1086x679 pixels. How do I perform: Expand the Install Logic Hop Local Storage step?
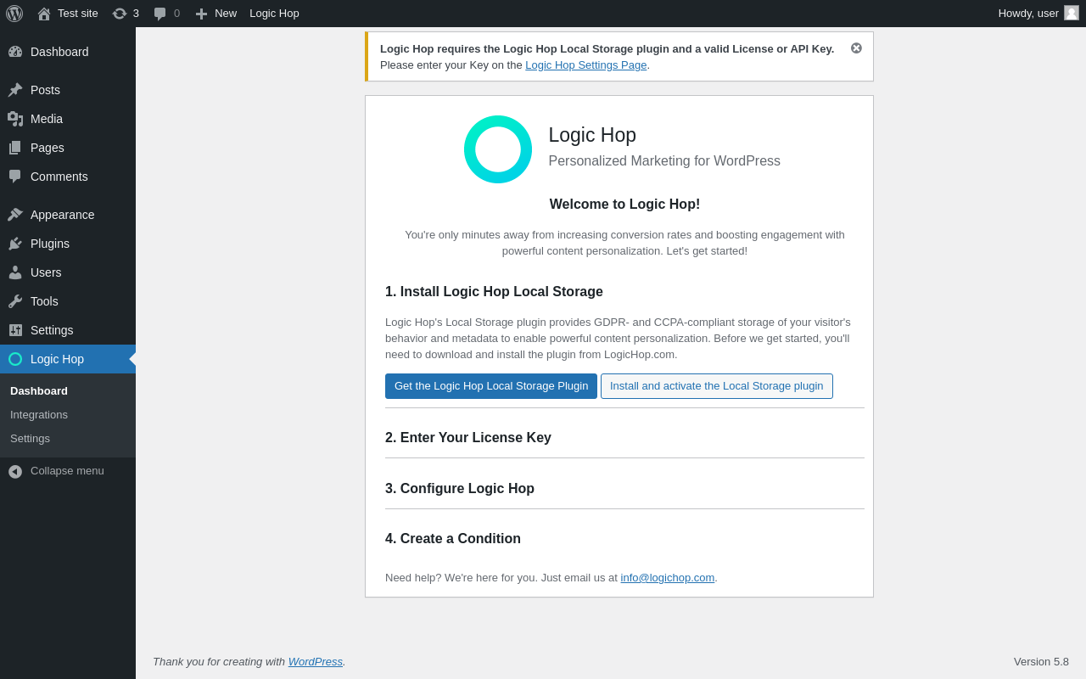tap(494, 292)
